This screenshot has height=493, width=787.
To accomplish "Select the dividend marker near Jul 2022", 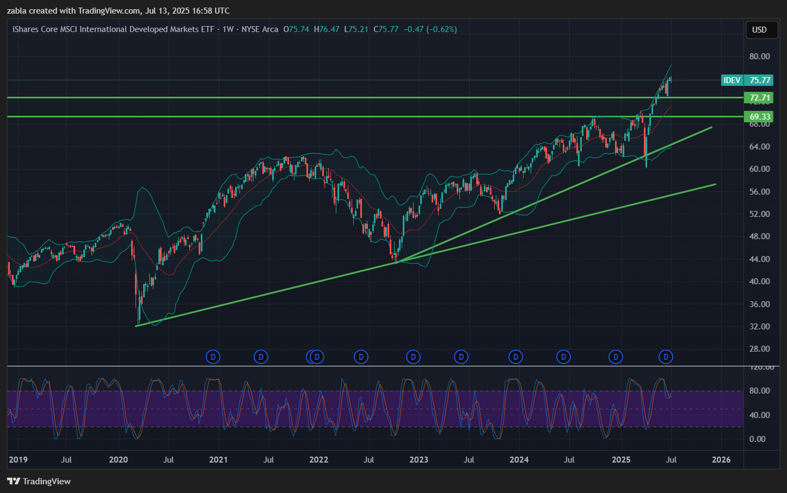I will point(361,357).
